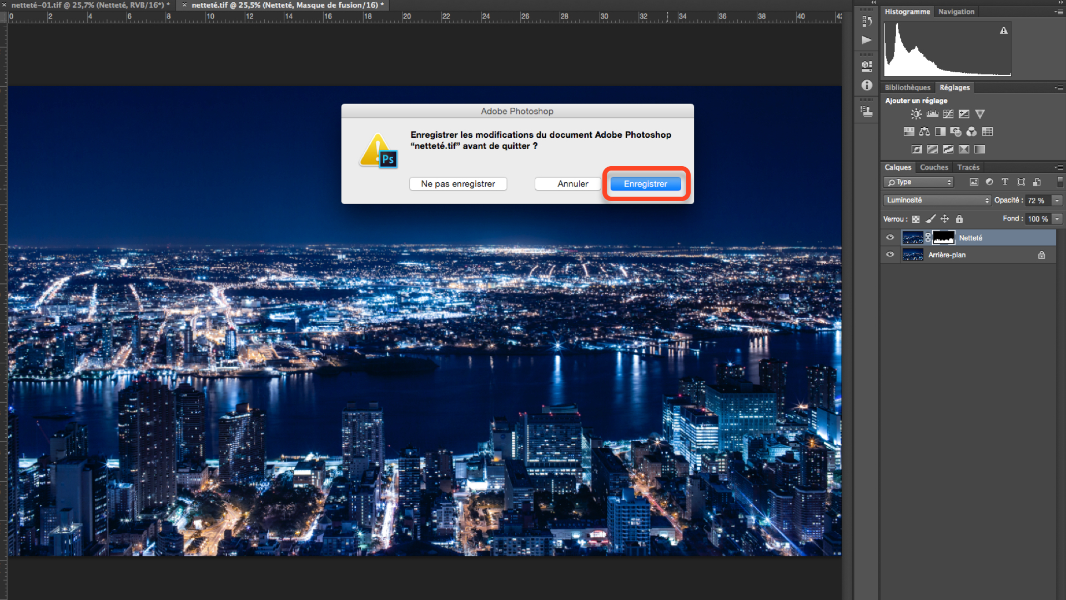1066x600 pixels.
Task: Open the Opacité slider dropdown arrow
Action: tap(1057, 201)
